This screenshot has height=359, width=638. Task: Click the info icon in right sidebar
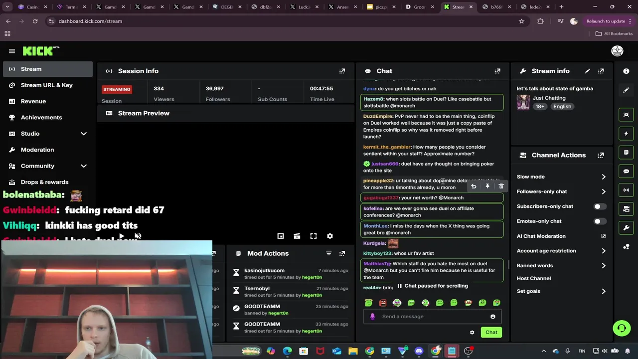[x=627, y=71]
